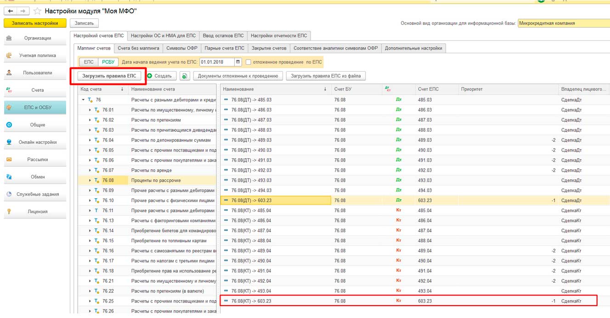Open Ввод остатков ЕПС tab
610x318 pixels.
(223, 35)
